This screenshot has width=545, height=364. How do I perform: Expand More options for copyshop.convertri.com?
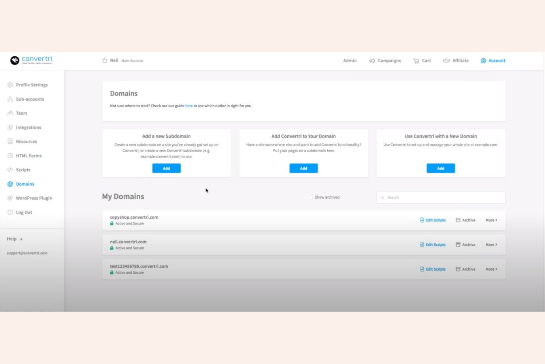point(491,220)
